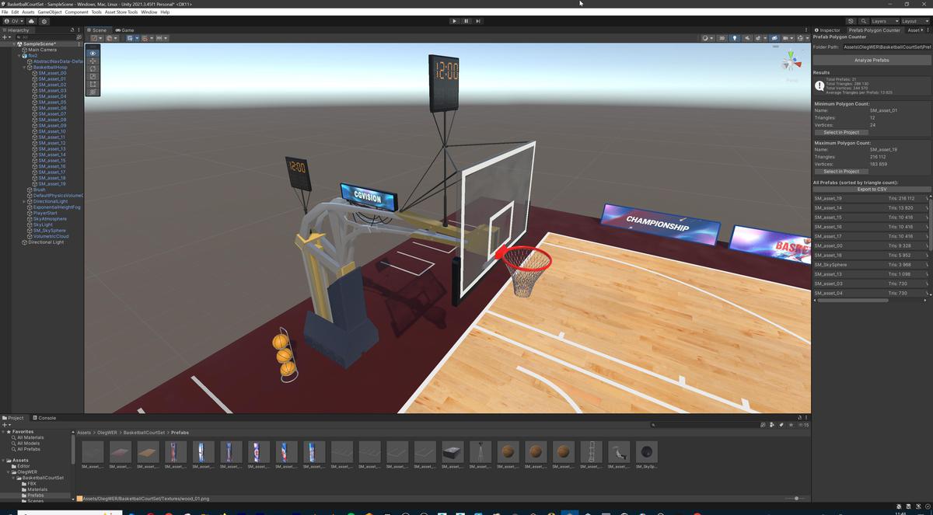This screenshot has height=515, width=933.
Task: Toggle scene audio in the Scene toolbar
Action: pyautogui.click(x=748, y=38)
